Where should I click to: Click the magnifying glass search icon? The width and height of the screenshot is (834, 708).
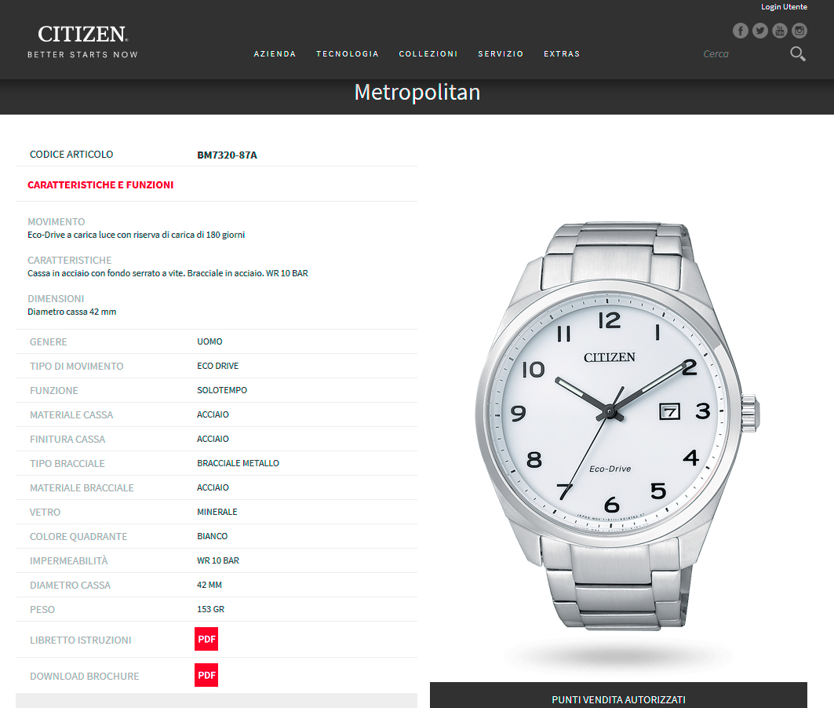pyautogui.click(x=797, y=53)
